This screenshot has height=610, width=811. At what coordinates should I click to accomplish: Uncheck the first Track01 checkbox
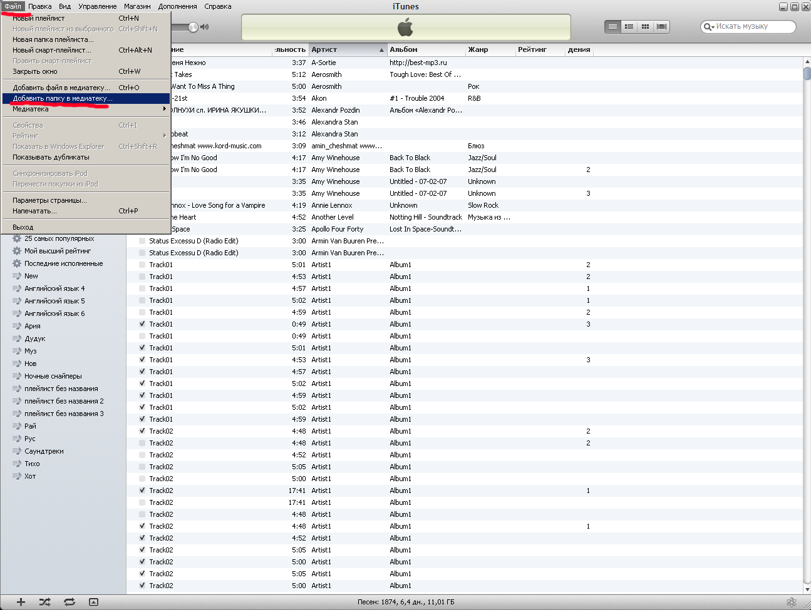(x=142, y=265)
